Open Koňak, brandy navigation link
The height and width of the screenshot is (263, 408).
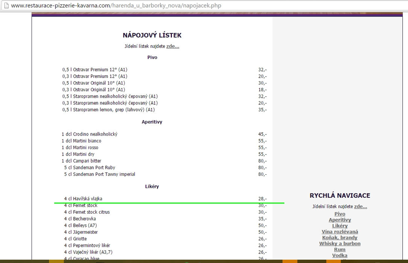(x=340, y=237)
